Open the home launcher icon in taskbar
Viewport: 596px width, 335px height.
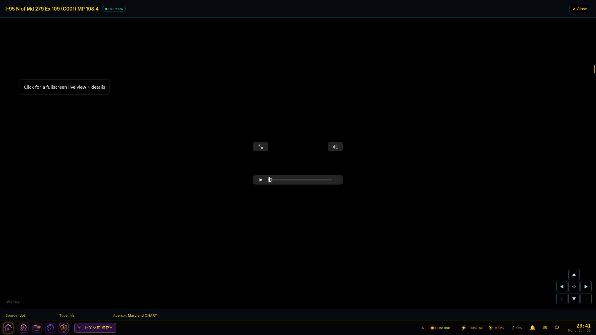(x=8, y=328)
